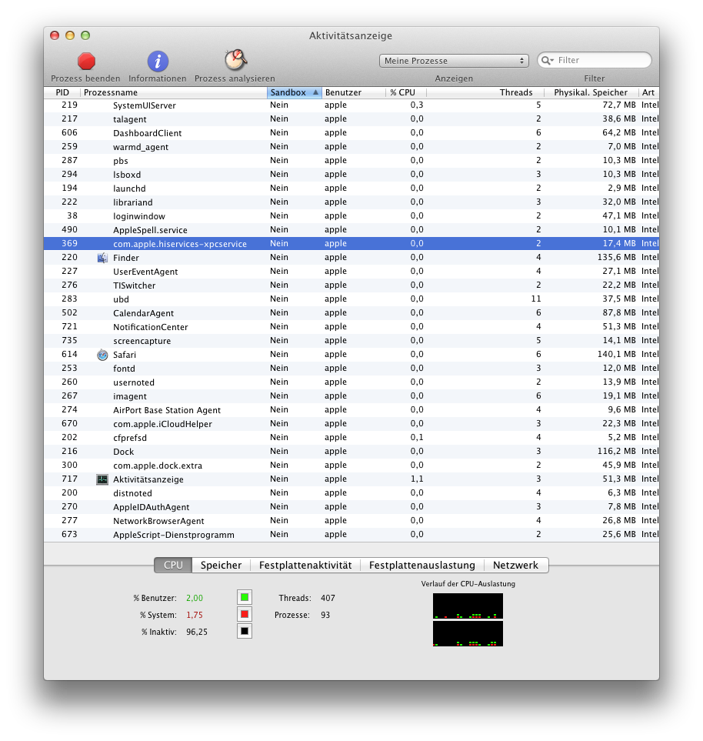Click the thread count 11 for ubd
The image size is (703, 741).
click(536, 299)
